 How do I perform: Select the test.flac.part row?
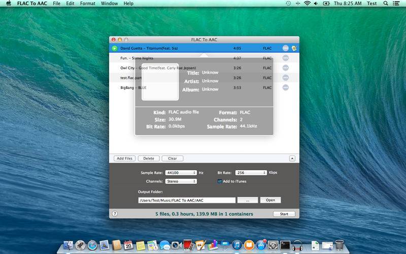click(204, 78)
